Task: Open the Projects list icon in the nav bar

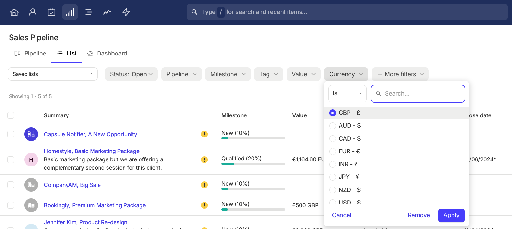Action: point(89,12)
